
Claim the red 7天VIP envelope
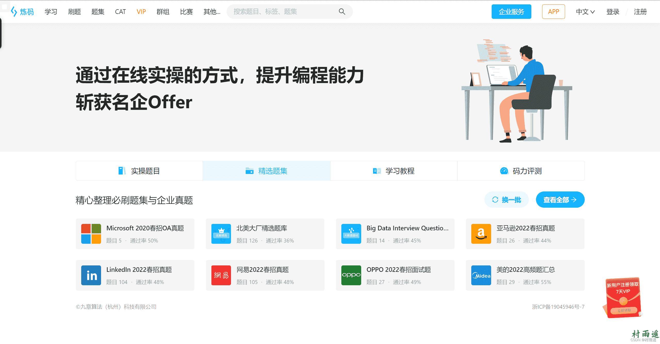(x=623, y=310)
